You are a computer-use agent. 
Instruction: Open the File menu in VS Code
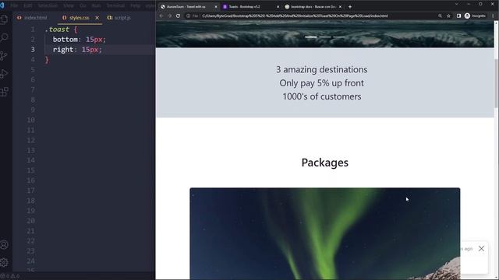coord(14,5)
